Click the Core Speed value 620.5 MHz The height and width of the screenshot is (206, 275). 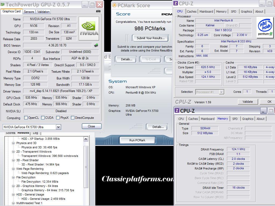[x=208, y=67]
